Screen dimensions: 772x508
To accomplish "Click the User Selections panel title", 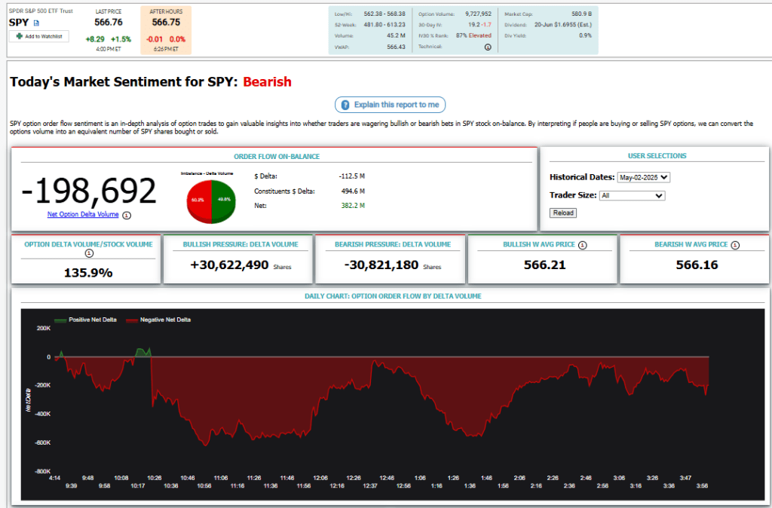I will (657, 156).
